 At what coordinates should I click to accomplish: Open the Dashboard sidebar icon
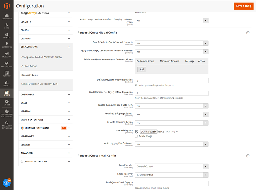7,17
